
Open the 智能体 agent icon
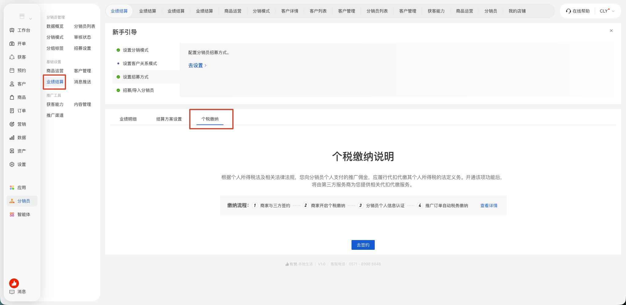[x=12, y=214]
